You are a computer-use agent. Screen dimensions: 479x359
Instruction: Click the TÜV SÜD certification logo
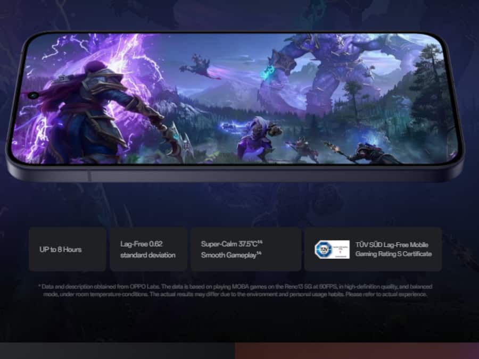tap(324, 249)
